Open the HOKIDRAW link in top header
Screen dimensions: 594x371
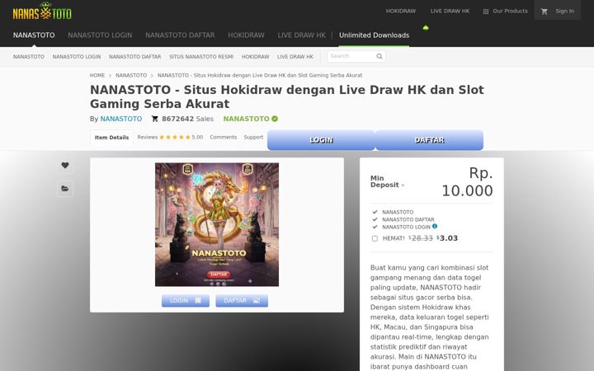point(401,11)
